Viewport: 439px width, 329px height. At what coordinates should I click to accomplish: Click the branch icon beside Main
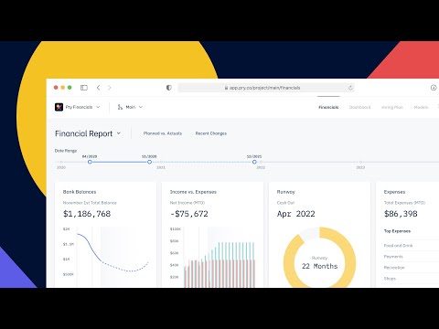click(x=120, y=107)
